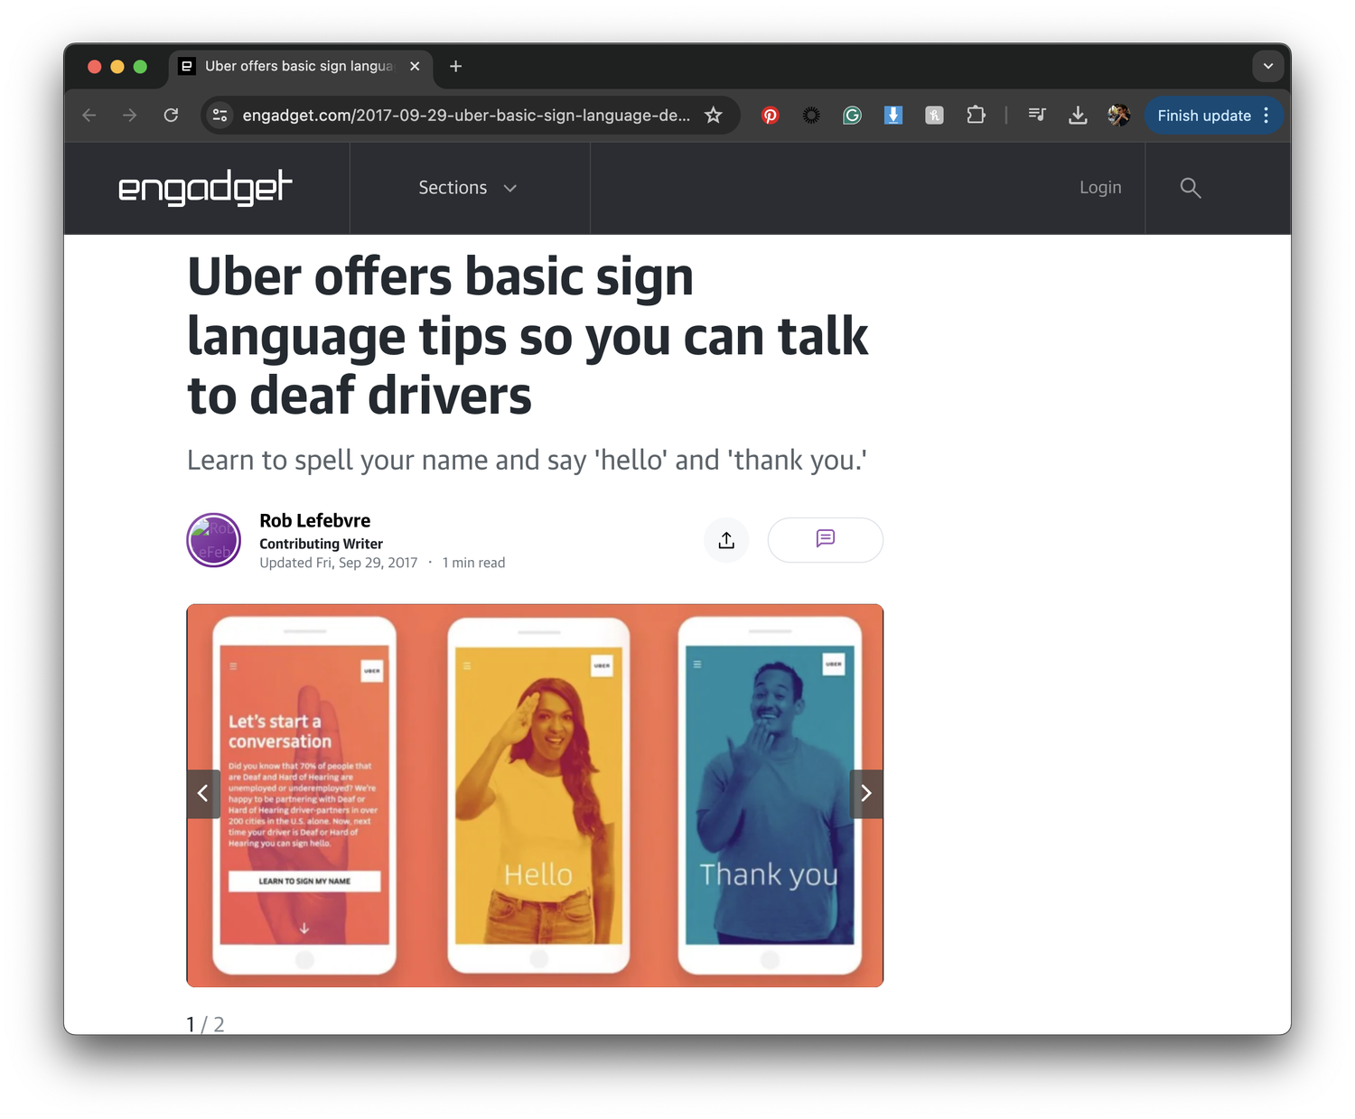Click the gray square extension icon
The image size is (1355, 1119).
coord(935,116)
